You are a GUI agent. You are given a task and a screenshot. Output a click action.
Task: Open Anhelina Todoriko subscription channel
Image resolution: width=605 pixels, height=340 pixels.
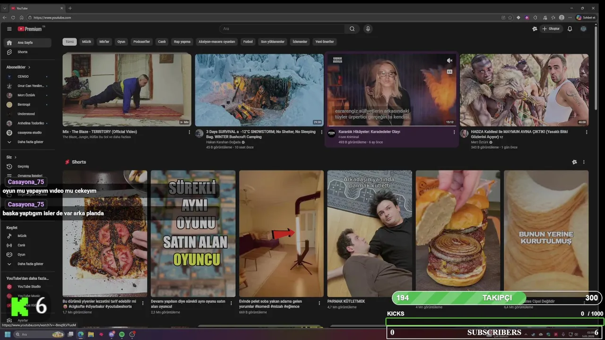[x=28, y=123]
